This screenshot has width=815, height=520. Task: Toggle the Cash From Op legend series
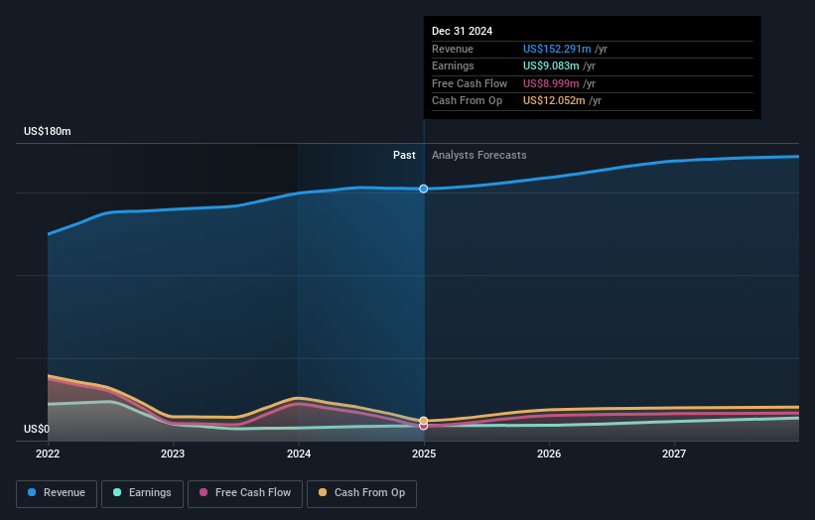click(x=361, y=493)
